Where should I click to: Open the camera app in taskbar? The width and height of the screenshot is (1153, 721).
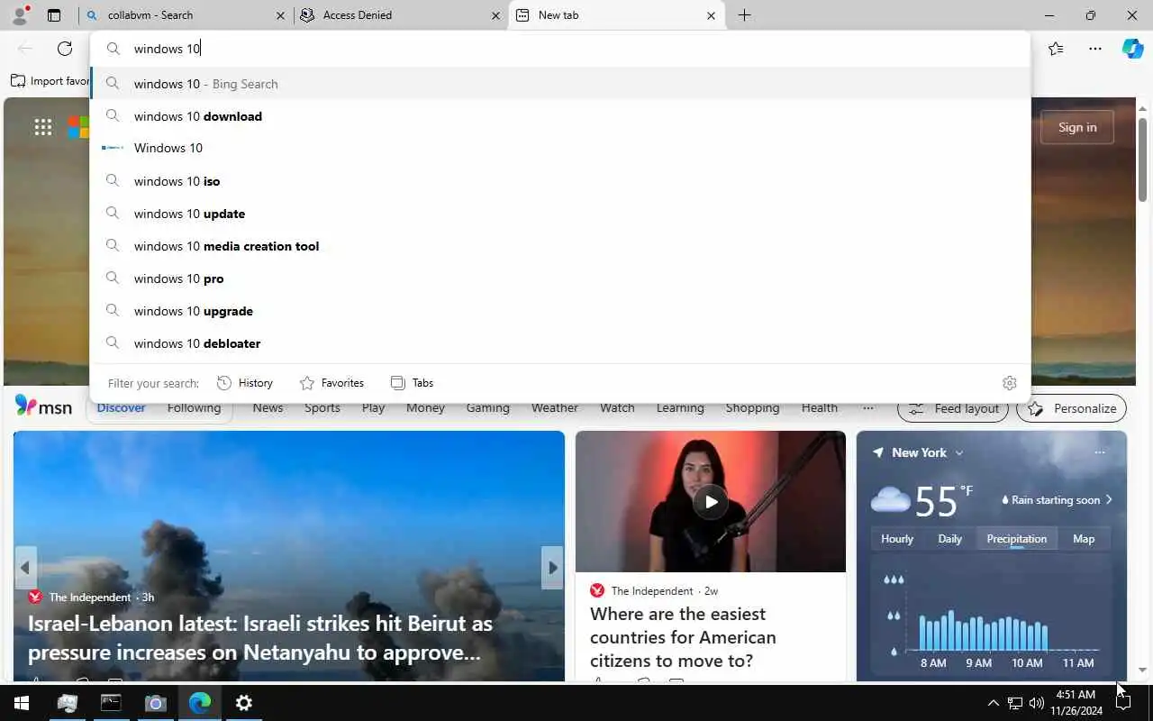pos(155,703)
